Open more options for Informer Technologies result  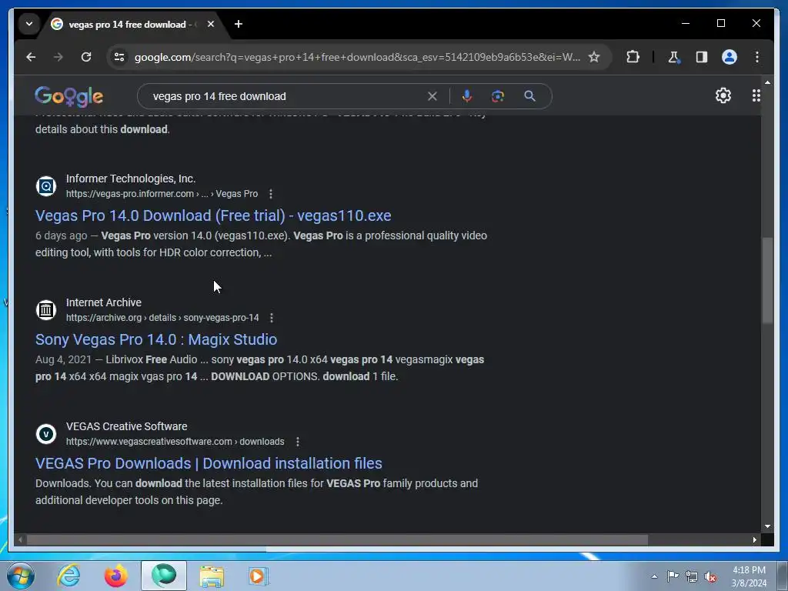tap(271, 193)
